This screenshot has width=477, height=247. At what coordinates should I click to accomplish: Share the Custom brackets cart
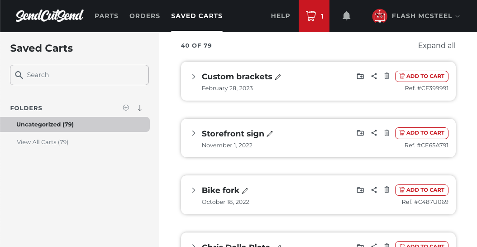coord(374,76)
